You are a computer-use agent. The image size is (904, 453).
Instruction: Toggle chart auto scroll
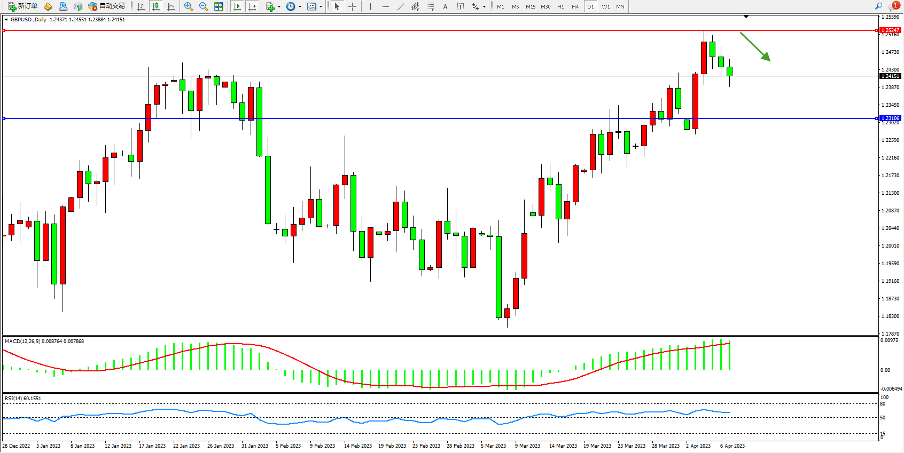(237, 6)
